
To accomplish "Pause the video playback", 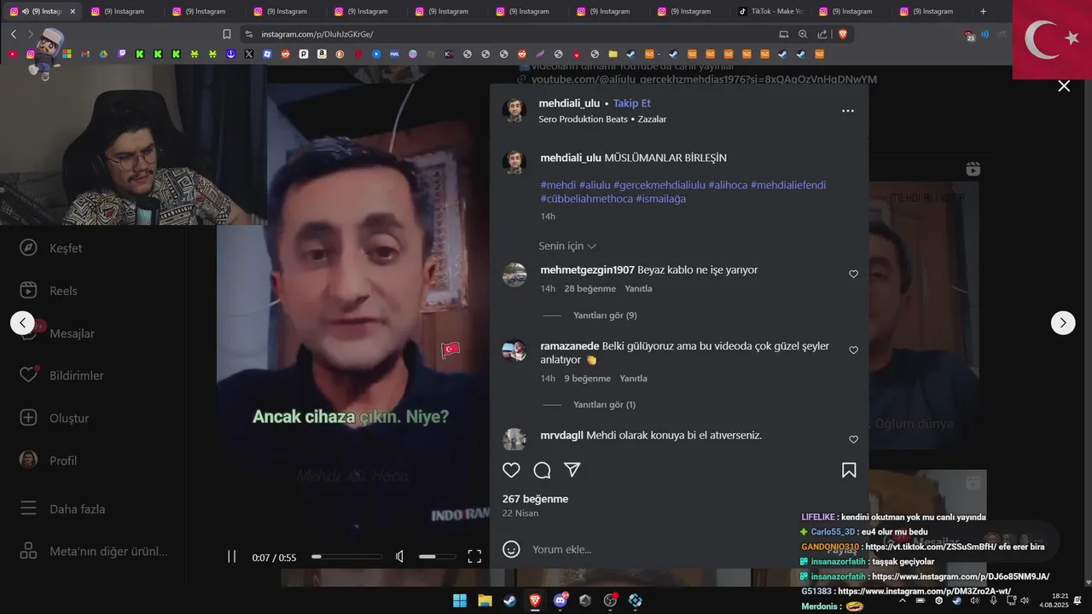I will click(x=231, y=557).
